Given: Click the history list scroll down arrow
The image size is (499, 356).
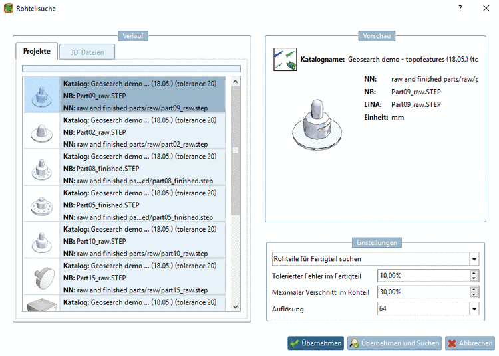Looking at the screenshot, I should (235, 306).
